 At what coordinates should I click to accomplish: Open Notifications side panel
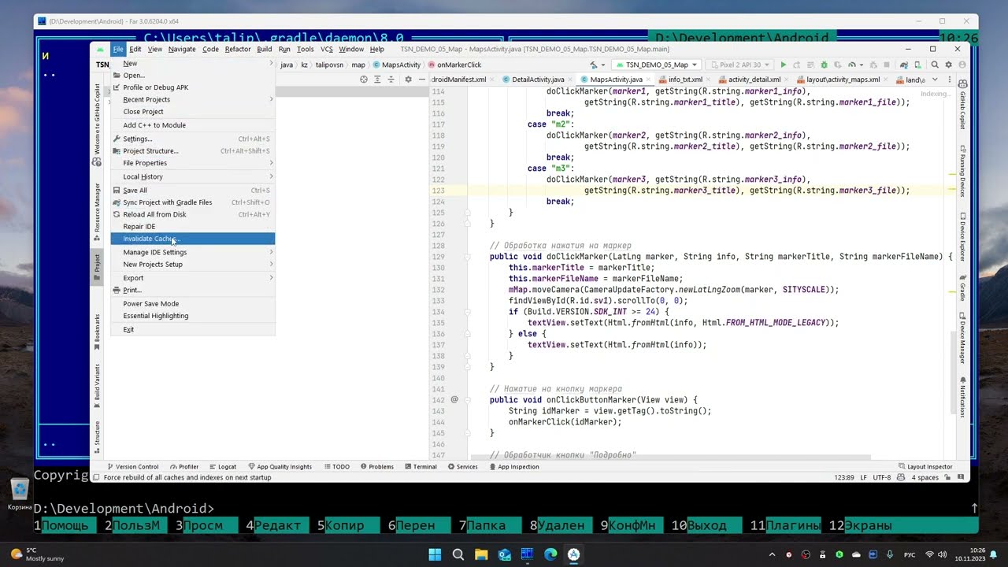[x=962, y=396]
